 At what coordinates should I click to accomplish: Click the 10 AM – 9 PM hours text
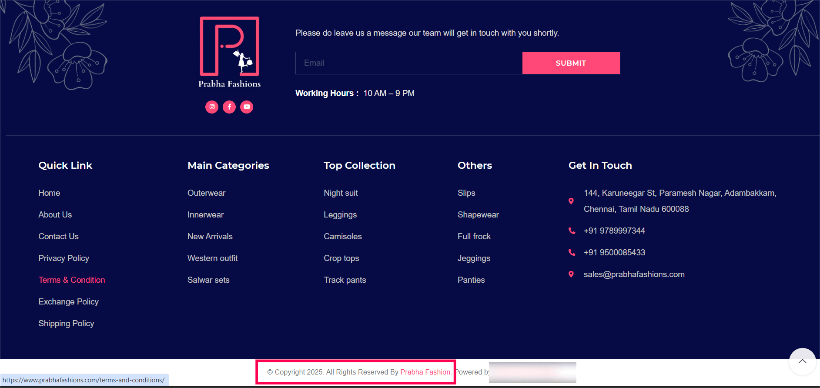click(x=389, y=93)
